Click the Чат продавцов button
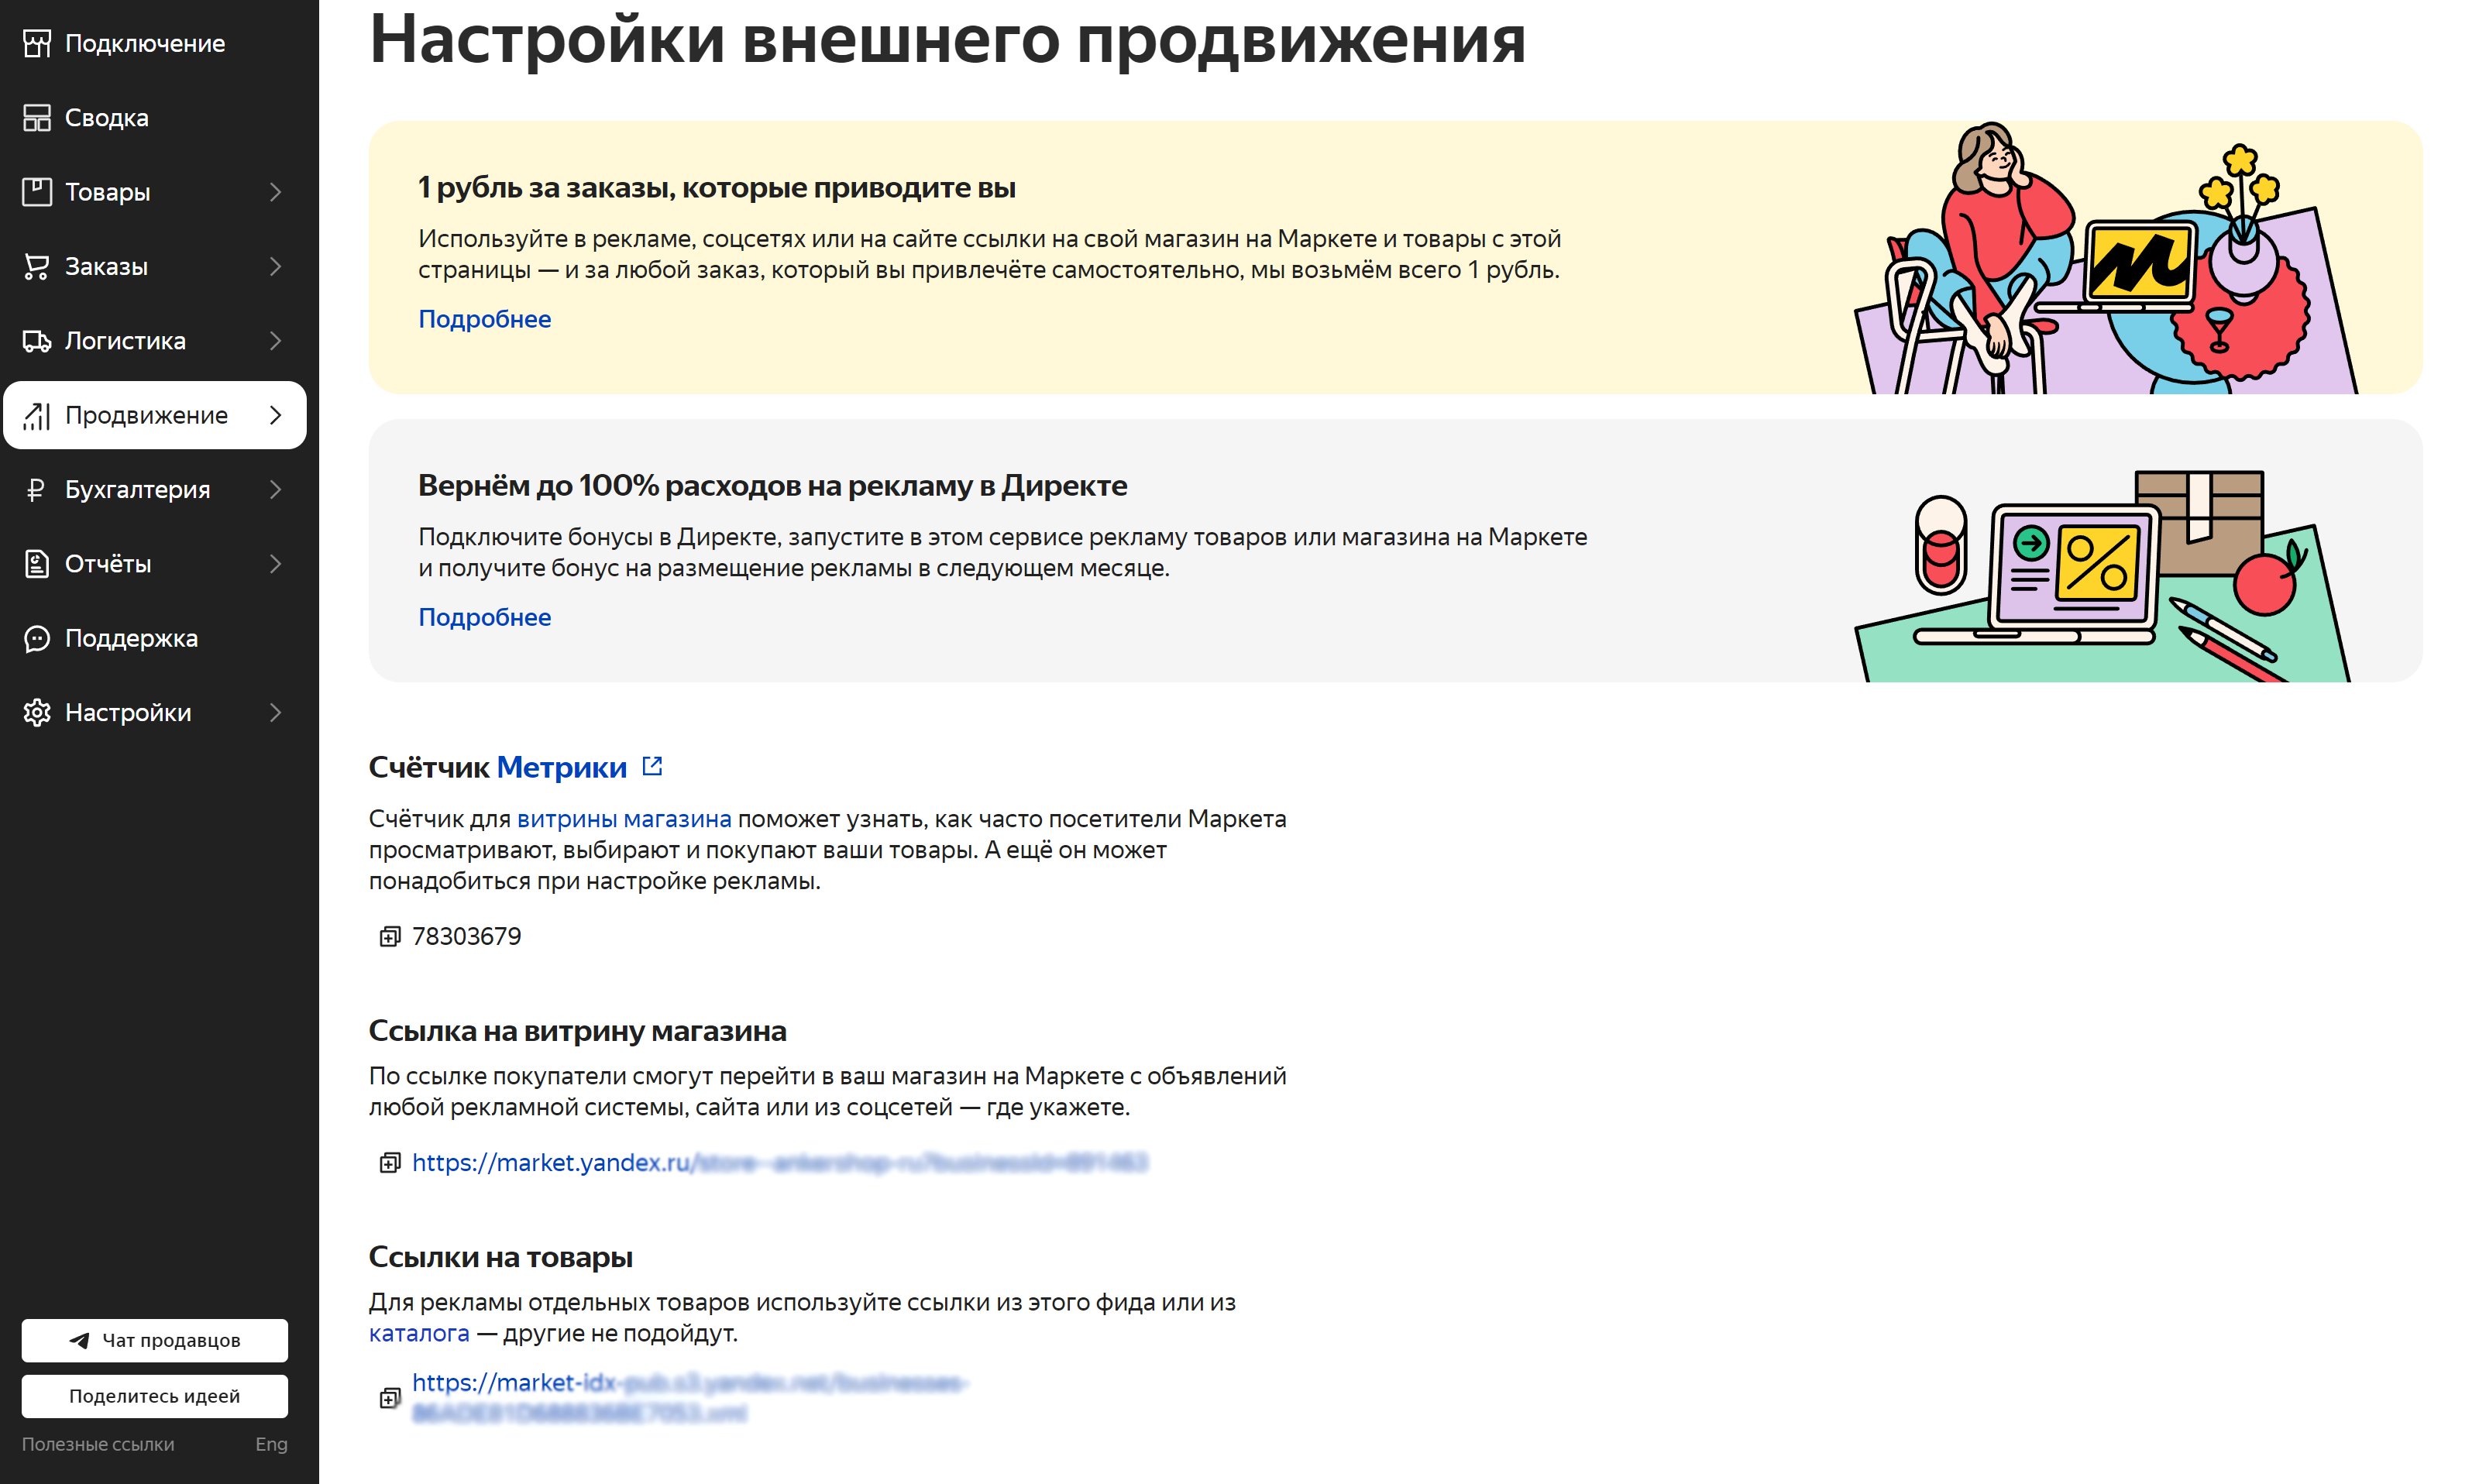Image resolution: width=2479 pixels, height=1484 pixels. pos(155,1341)
